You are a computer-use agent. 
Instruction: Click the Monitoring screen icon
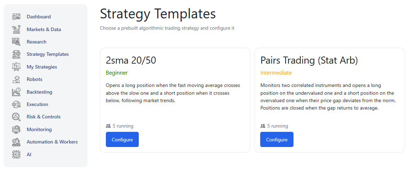[x=16, y=129]
